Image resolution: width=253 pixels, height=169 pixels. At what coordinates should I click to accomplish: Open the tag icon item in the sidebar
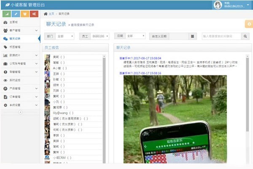click(x=20, y=47)
